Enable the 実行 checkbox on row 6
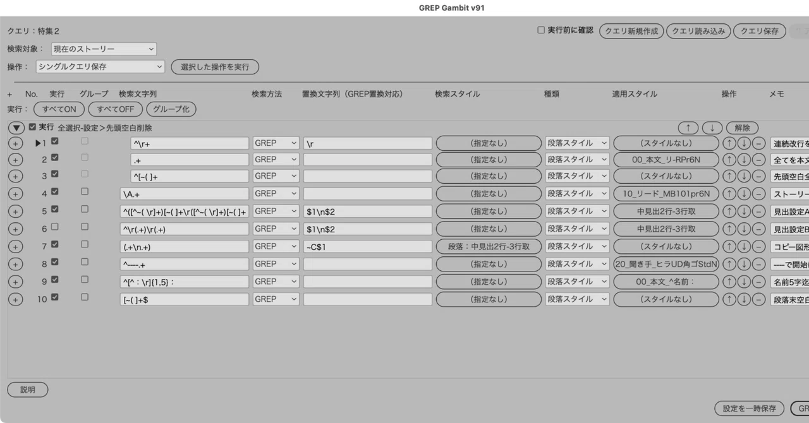Image resolution: width=809 pixels, height=423 pixels. [x=54, y=227]
